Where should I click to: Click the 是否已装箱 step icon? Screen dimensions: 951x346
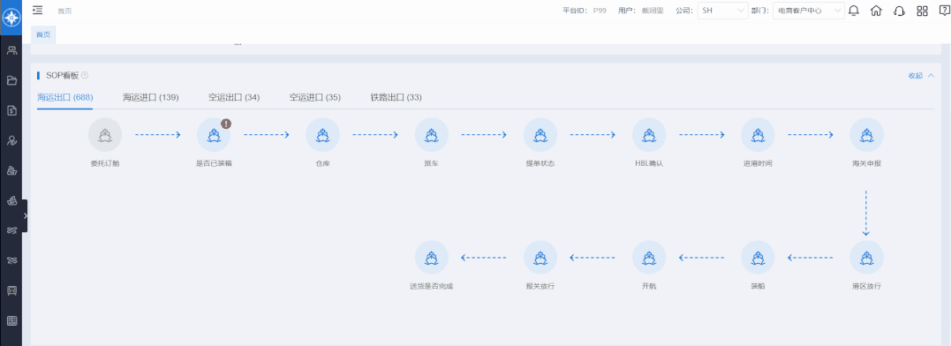tap(214, 134)
